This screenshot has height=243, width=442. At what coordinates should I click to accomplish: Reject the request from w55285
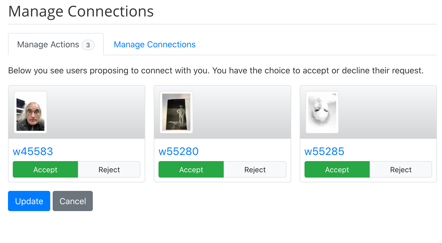(x=401, y=169)
